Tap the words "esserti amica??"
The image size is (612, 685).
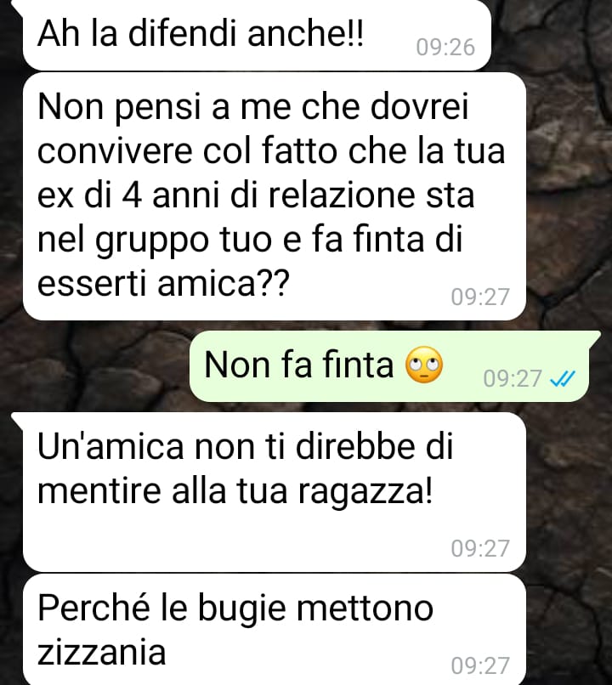[x=163, y=284]
